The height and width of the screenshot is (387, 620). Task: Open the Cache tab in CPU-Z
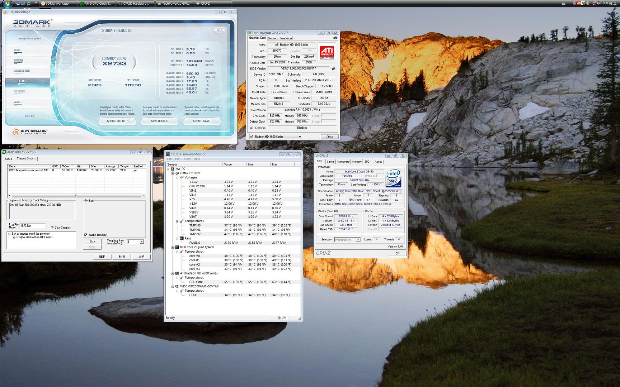(x=330, y=162)
